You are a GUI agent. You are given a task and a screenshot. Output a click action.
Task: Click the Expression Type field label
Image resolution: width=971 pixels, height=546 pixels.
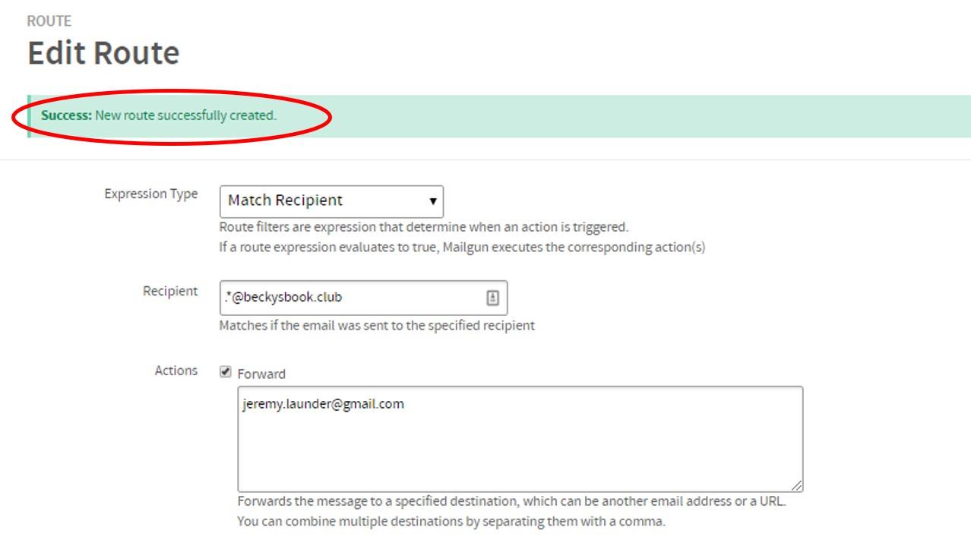(151, 194)
